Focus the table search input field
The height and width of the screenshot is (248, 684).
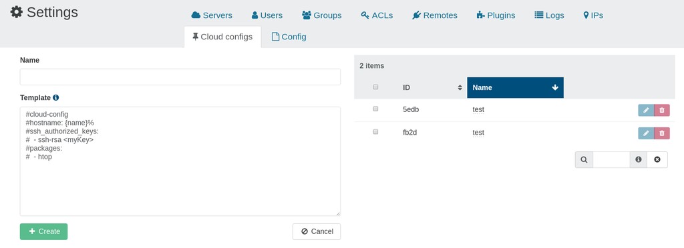[611, 160]
